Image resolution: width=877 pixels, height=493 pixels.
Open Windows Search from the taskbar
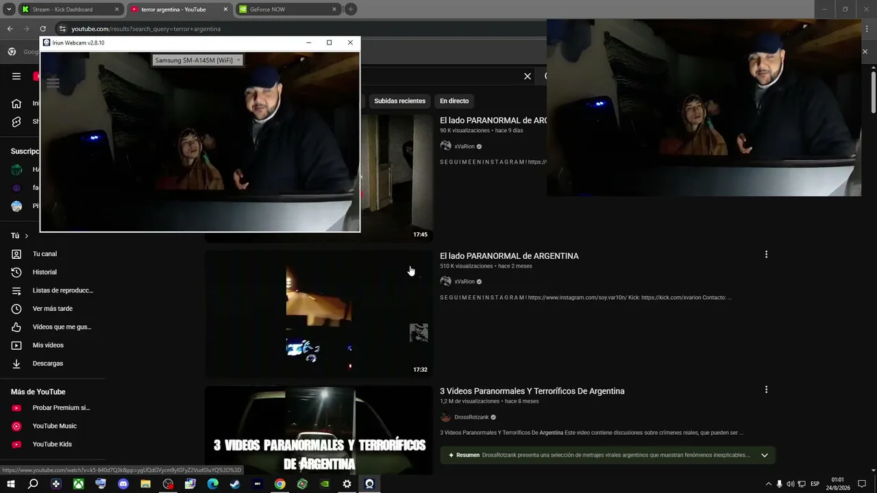[x=33, y=484]
